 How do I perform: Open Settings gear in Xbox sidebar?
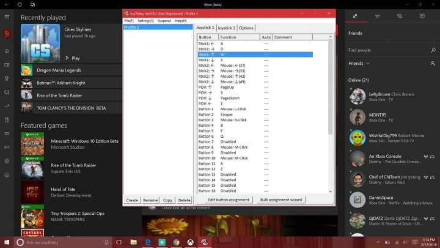7,161
